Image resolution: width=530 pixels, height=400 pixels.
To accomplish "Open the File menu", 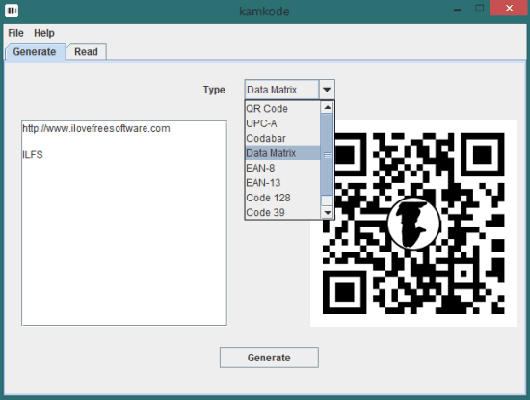I will [15, 33].
